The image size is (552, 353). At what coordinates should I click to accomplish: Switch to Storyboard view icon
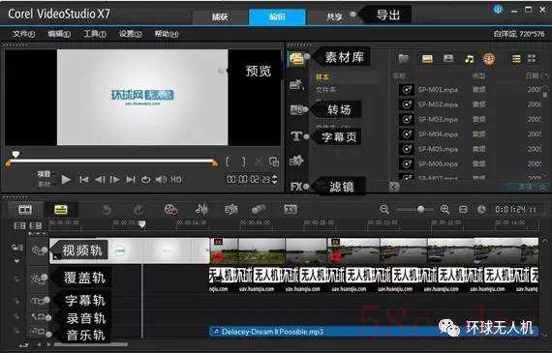click(25, 210)
